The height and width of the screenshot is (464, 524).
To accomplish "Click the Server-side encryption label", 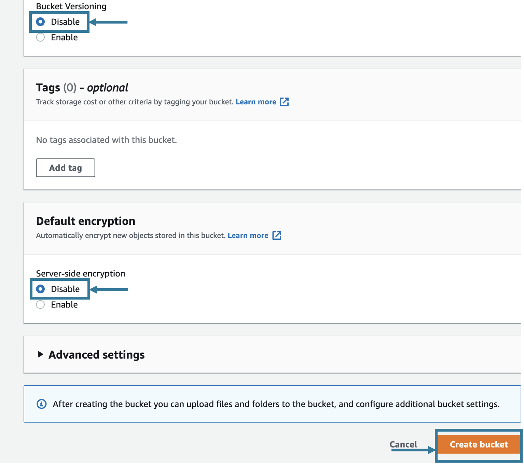I will point(80,273).
